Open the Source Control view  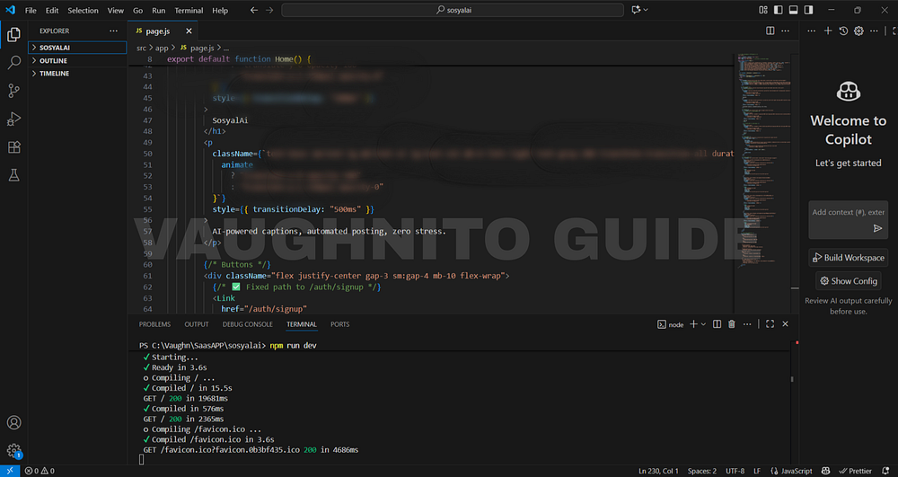(13, 91)
